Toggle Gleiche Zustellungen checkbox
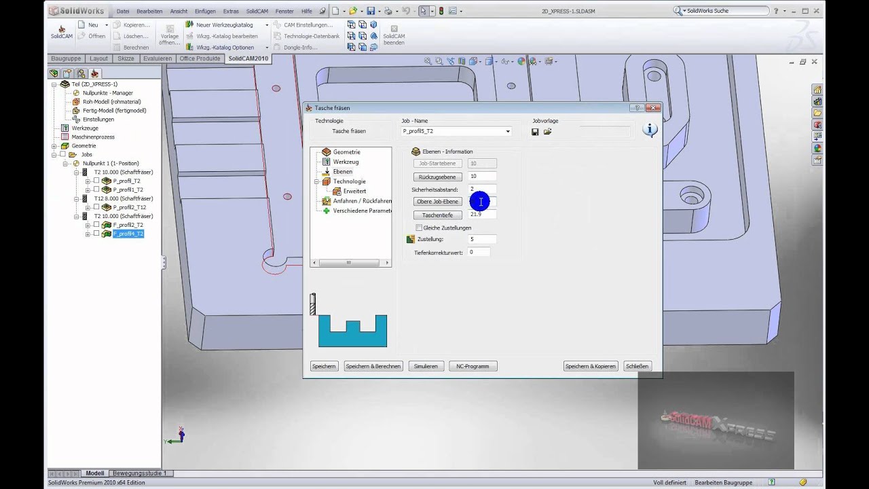Screen dimensions: 869x489 pyautogui.click(x=419, y=228)
